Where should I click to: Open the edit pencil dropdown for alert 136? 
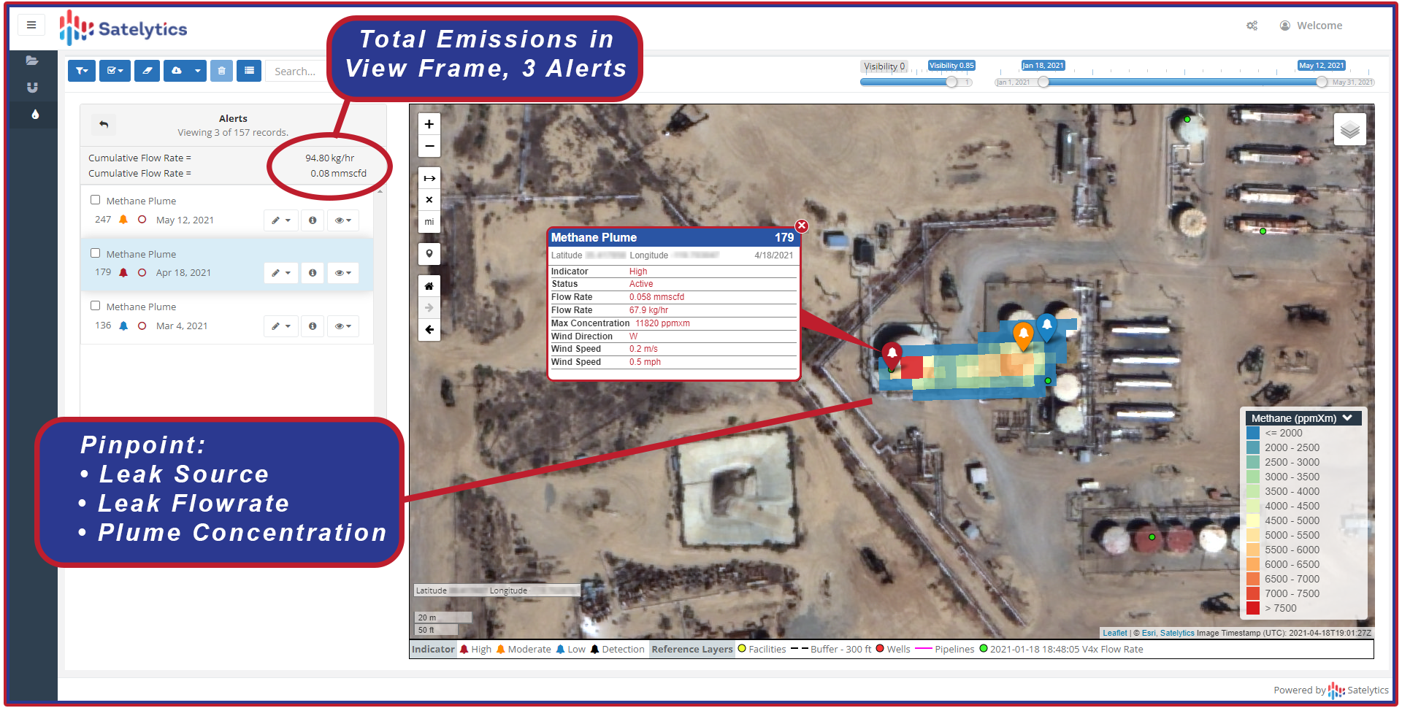[x=280, y=326]
